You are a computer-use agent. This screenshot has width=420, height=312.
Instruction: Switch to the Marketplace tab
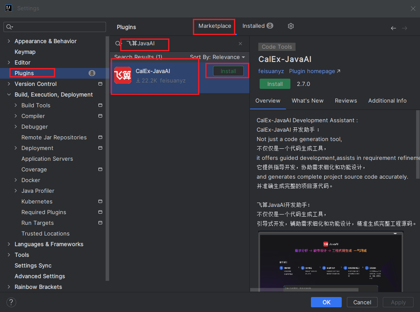214,26
